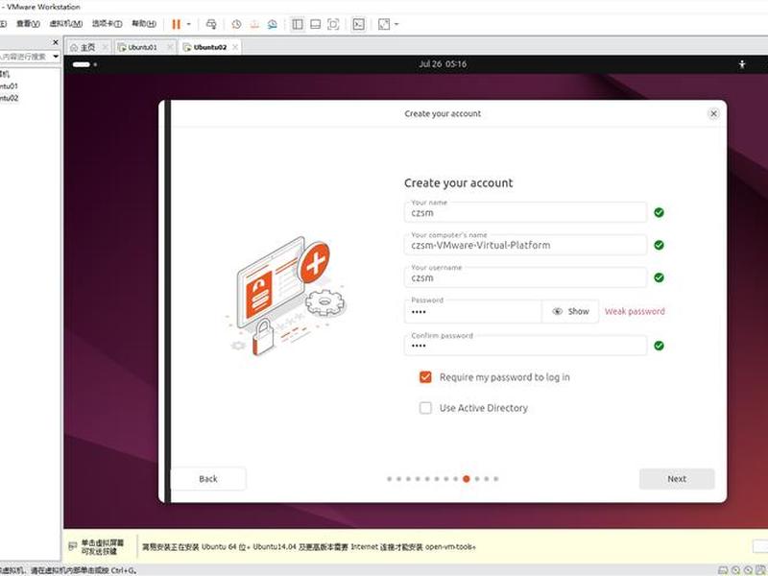Image resolution: width=768 pixels, height=576 pixels.
Task: Click the green check beside Your username
Action: pos(660,277)
